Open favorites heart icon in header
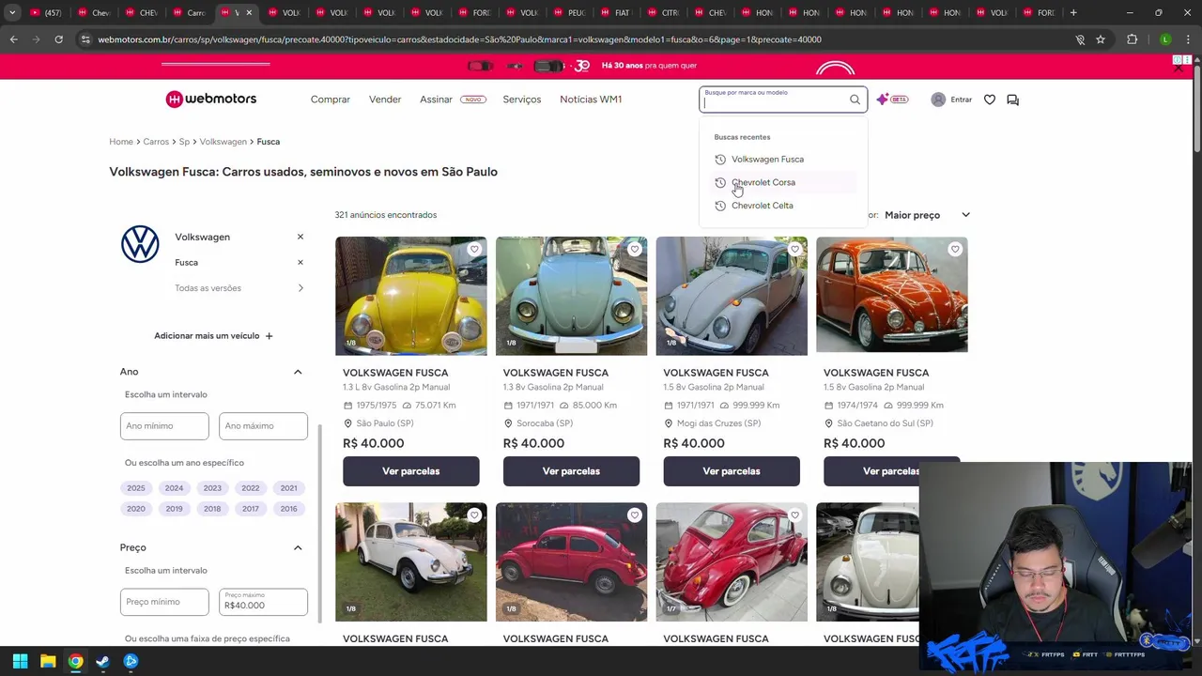 click(x=990, y=100)
